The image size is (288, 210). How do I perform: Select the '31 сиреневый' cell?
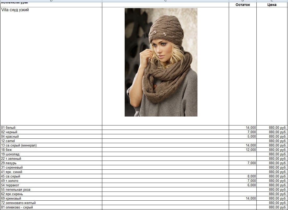pyautogui.click(x=51, y=167)
